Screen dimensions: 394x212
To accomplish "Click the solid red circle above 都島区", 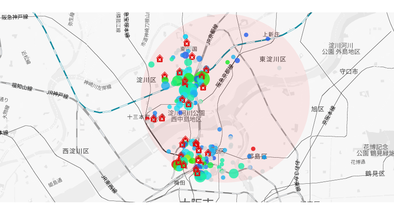I will pyautogui.click(x=253, y=149).
